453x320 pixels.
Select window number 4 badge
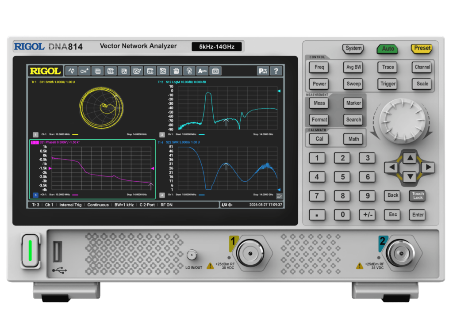162,195
